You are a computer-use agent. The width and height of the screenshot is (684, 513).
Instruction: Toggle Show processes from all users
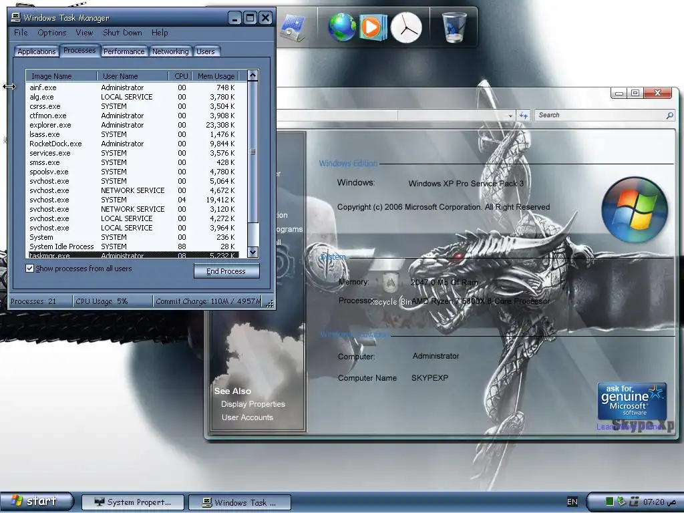point(29,269)
